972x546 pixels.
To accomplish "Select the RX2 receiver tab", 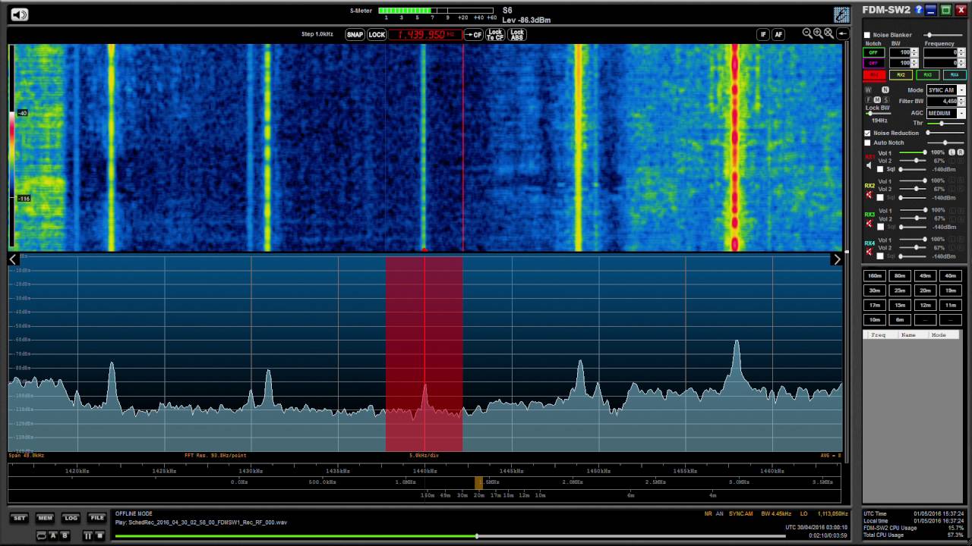I will [x=901, y=75].
